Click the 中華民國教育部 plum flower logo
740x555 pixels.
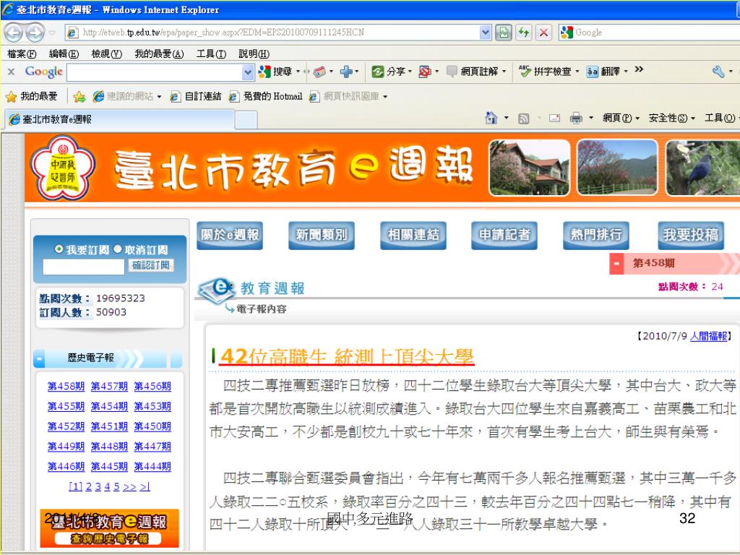tap(63, 168)
